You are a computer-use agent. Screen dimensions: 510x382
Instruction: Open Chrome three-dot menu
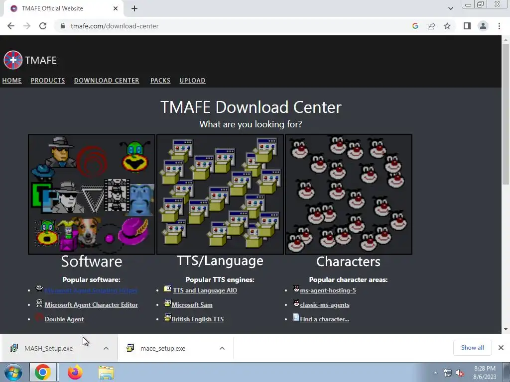click(499, 26)
